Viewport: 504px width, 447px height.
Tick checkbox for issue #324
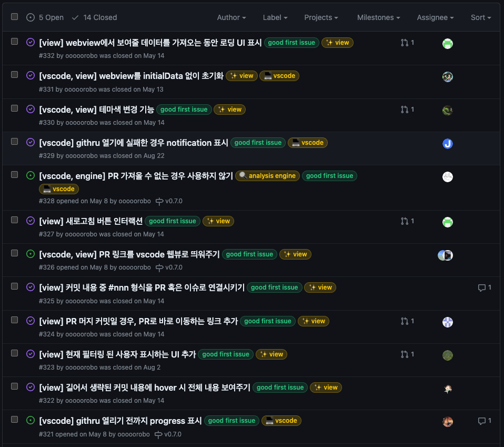(14, 320)
